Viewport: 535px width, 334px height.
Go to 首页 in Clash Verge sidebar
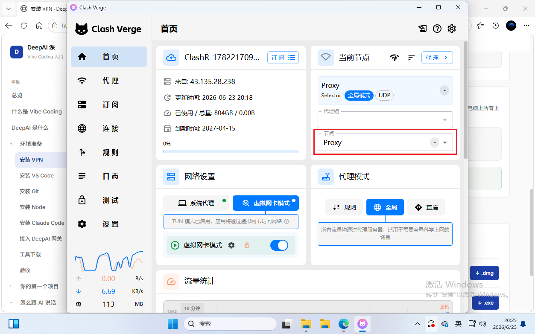[x=109, y=57]
